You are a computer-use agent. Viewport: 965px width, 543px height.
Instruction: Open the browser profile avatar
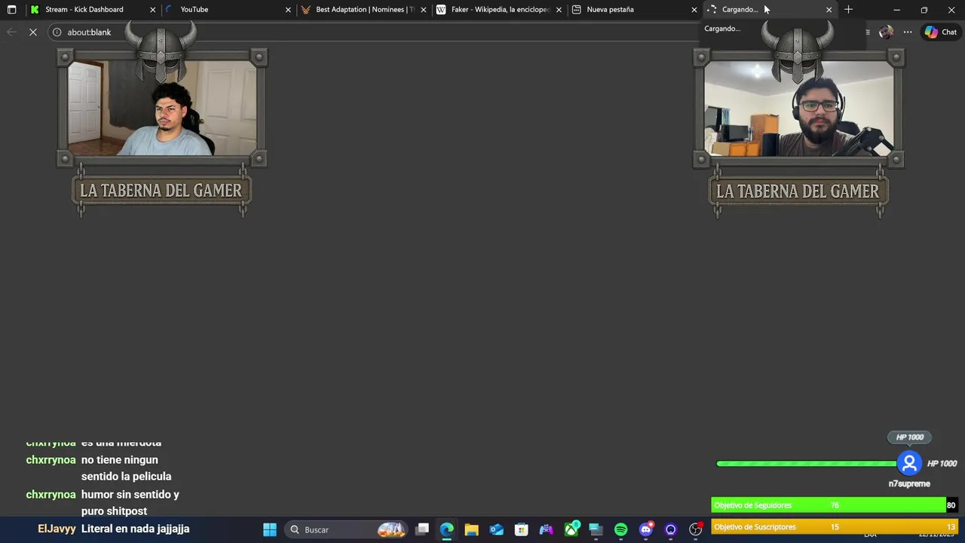[x=886, y=32]
